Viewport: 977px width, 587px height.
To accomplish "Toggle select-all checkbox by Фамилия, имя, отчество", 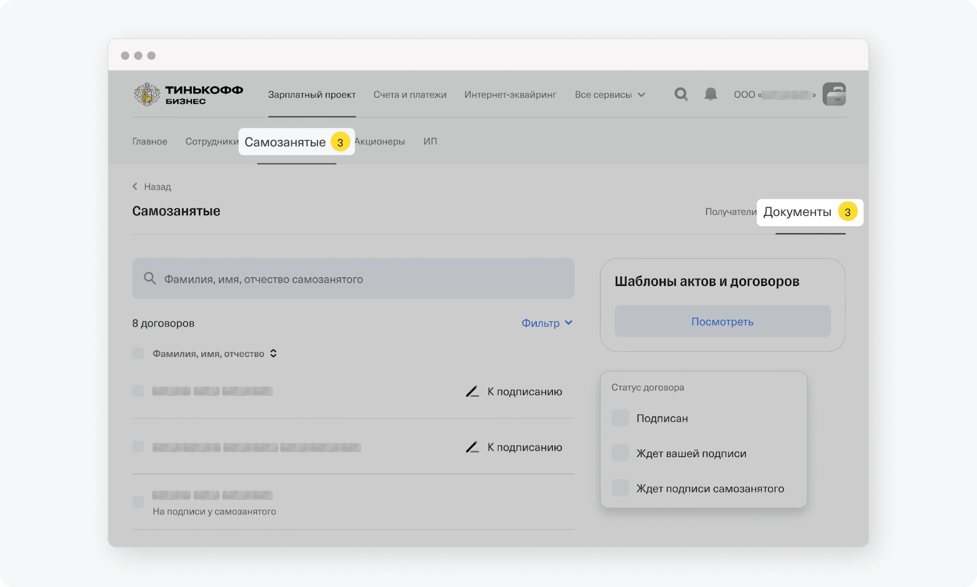I will pos(138,353).
